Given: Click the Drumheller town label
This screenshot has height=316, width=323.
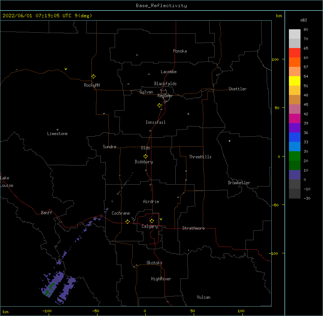Looking at the screenshot, I should [239, 183].
